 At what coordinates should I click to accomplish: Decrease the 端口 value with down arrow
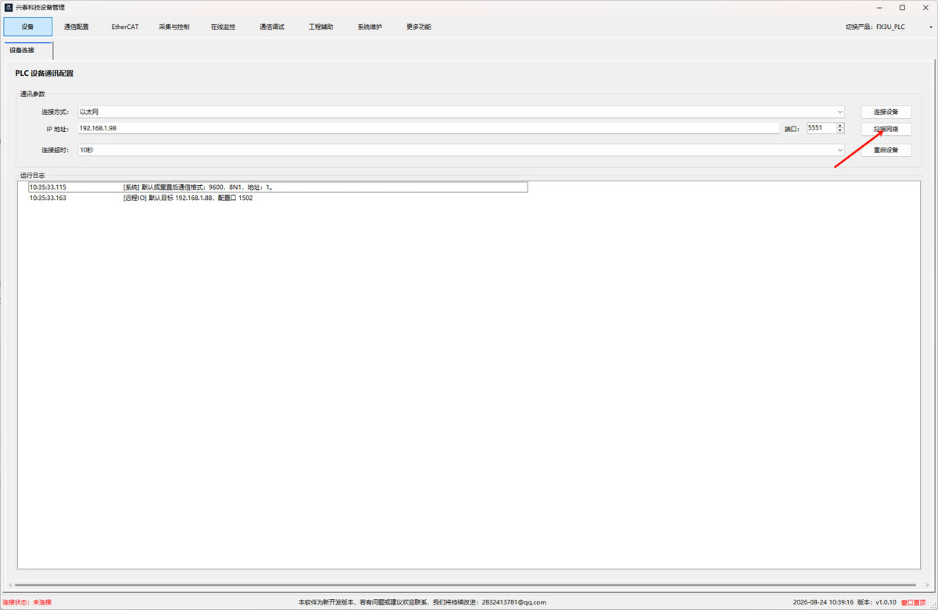840,131
